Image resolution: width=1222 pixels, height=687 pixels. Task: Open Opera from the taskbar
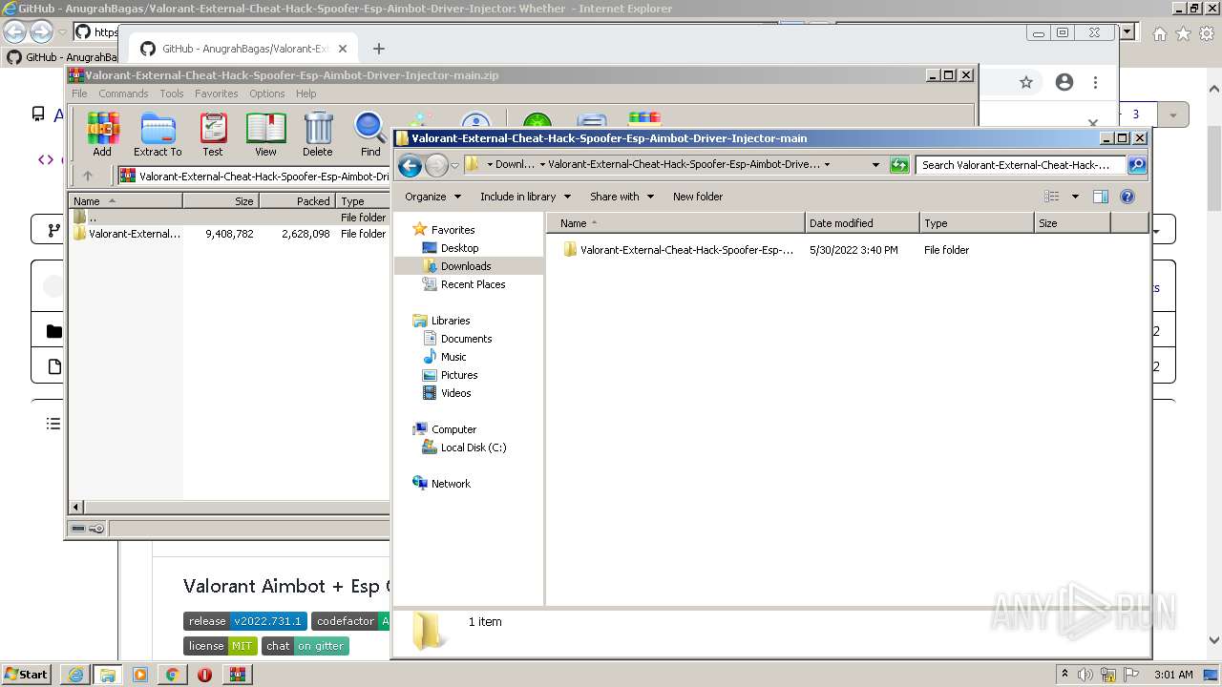pyautogui.click(x=204, y=675)
